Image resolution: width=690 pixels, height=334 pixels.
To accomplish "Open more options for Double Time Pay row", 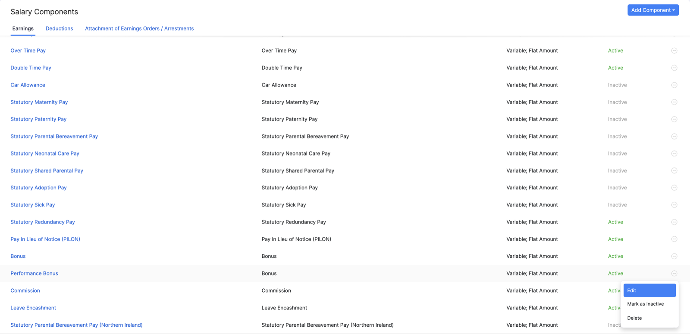I will coord(674,68).
